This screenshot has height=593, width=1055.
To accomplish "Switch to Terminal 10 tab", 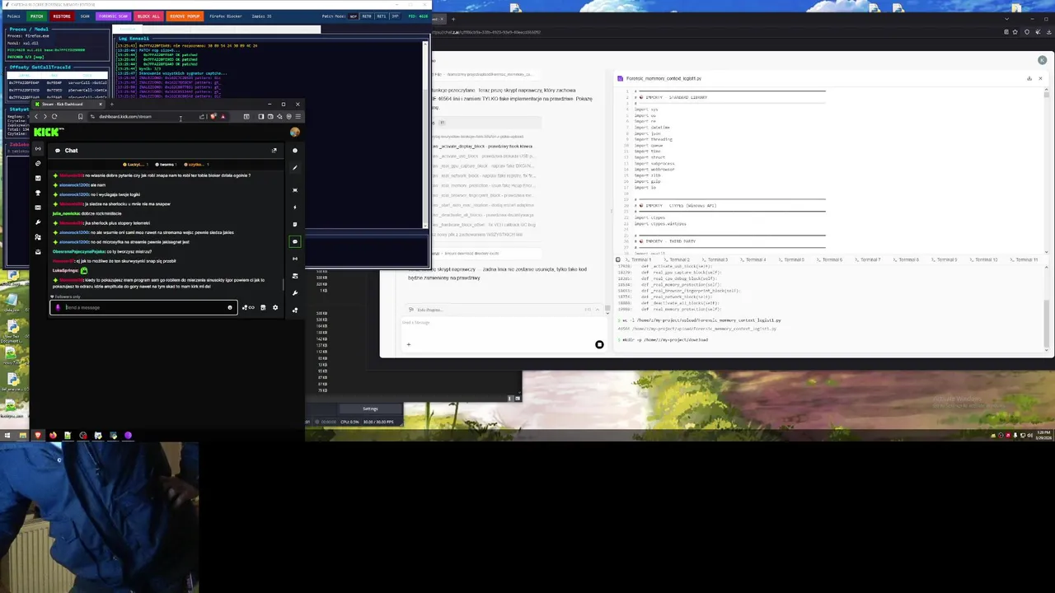I will point(984,259).
